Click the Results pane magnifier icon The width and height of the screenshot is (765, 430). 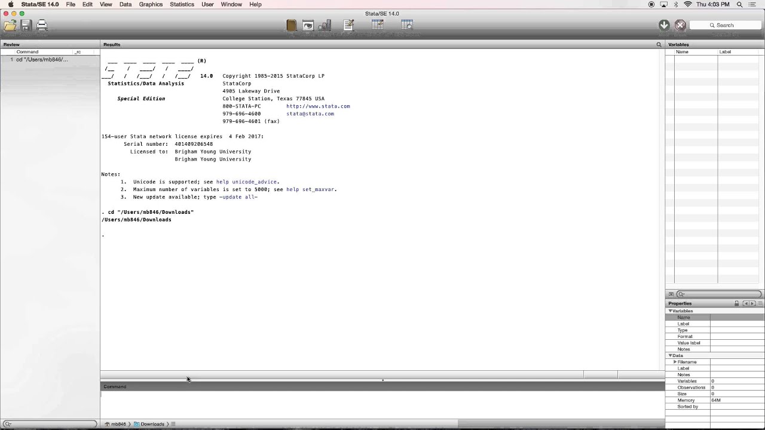pos(659,45)
